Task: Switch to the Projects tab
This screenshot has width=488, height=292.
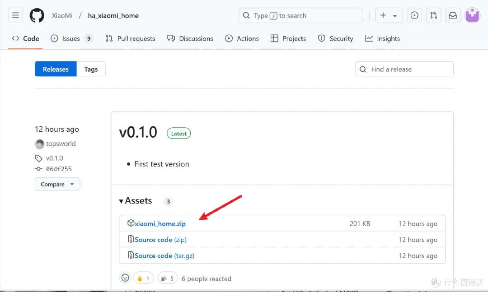Action: pos(288,38)
